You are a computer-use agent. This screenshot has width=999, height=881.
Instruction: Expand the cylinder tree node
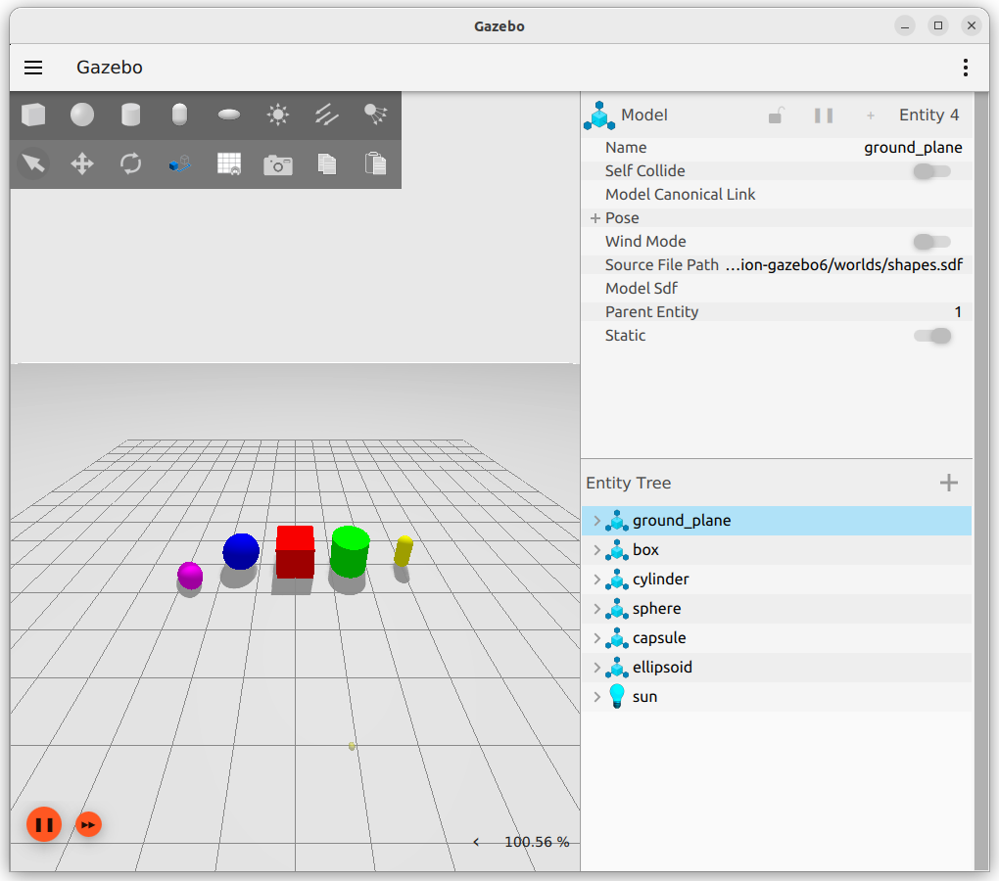[597, 580]
